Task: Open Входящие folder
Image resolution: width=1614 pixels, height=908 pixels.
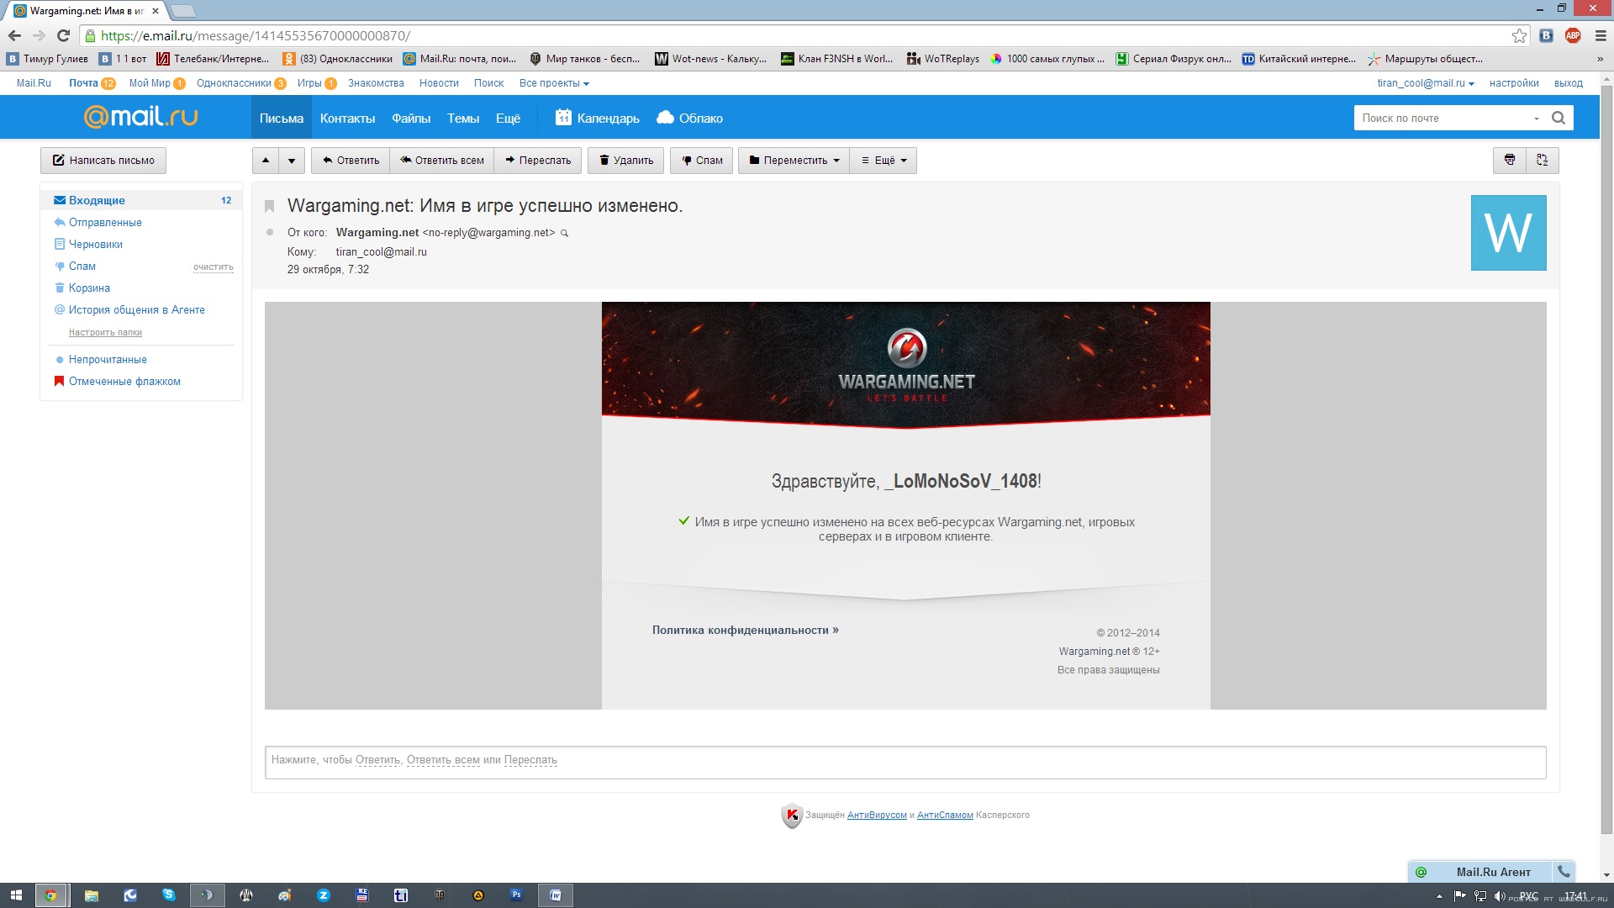Action: [x=141, y=200]
